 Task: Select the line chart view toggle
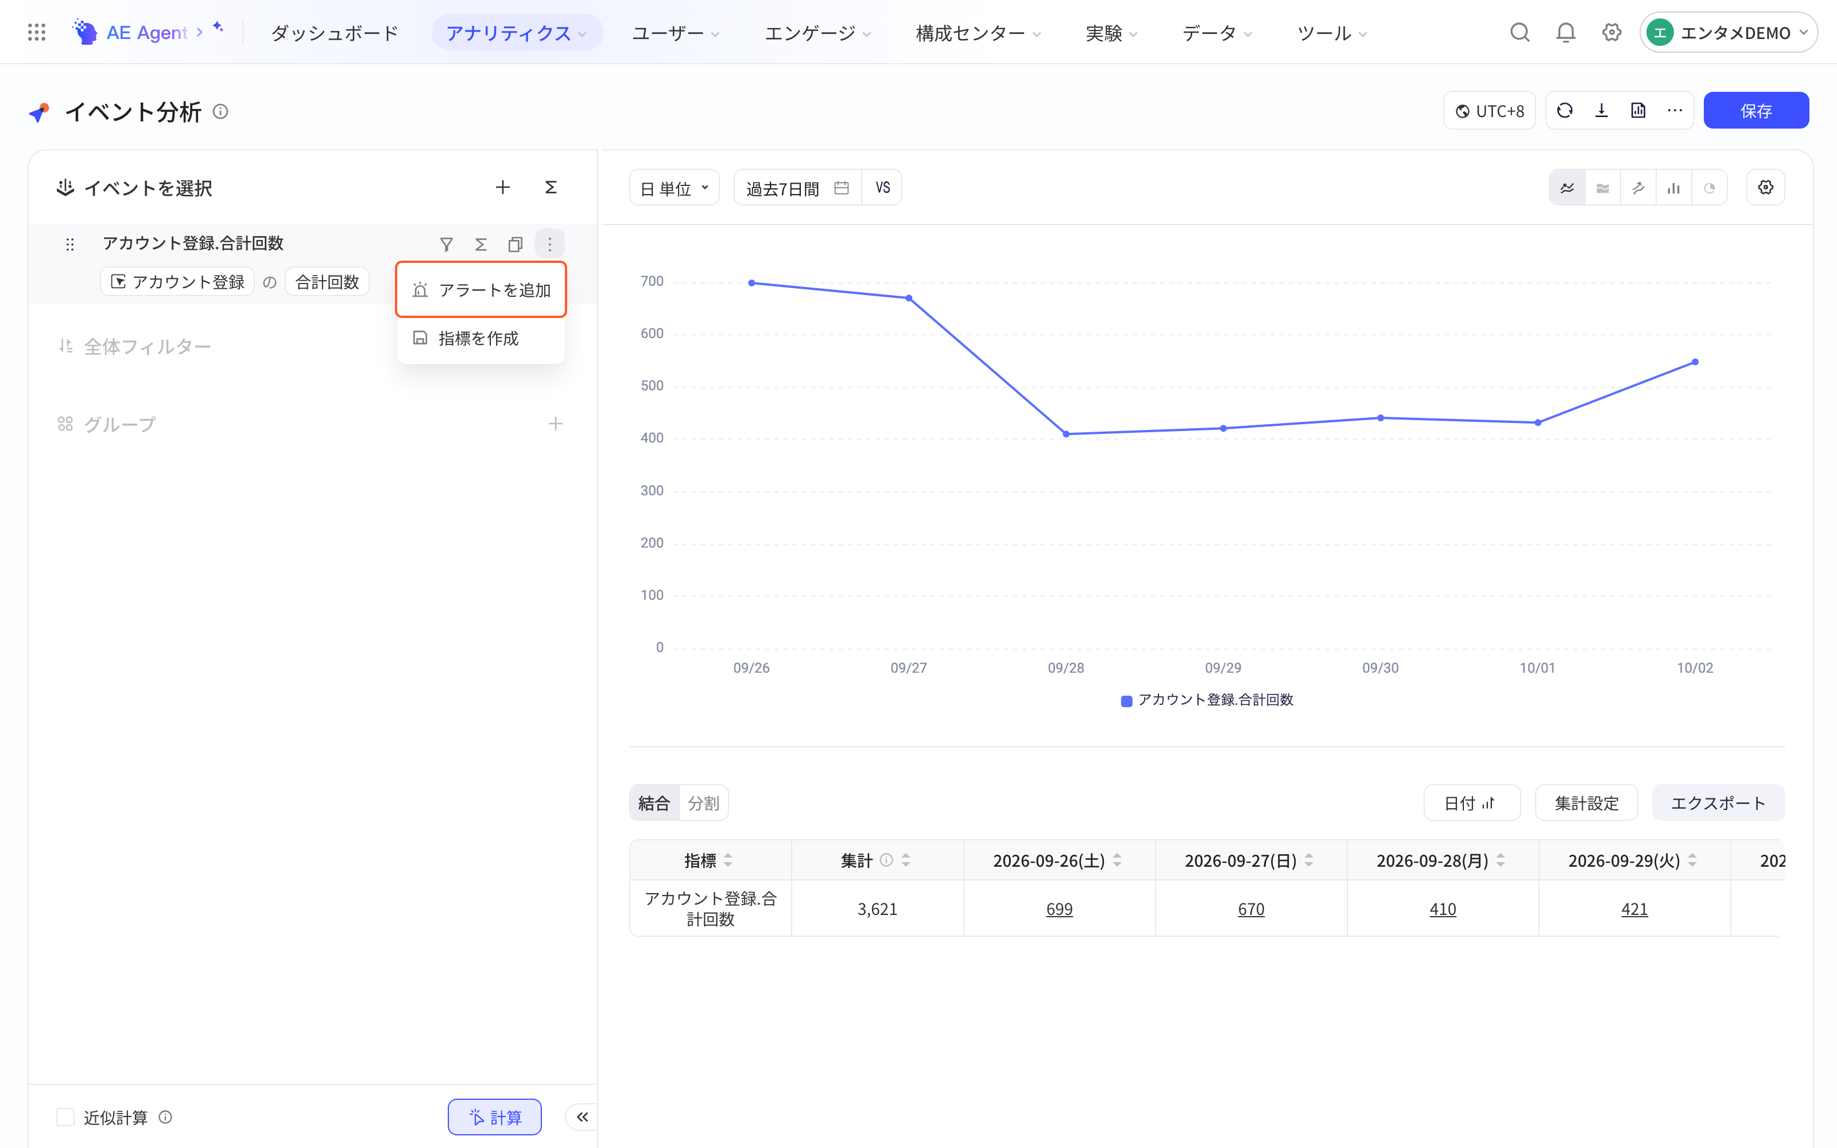click(1567, 188)
